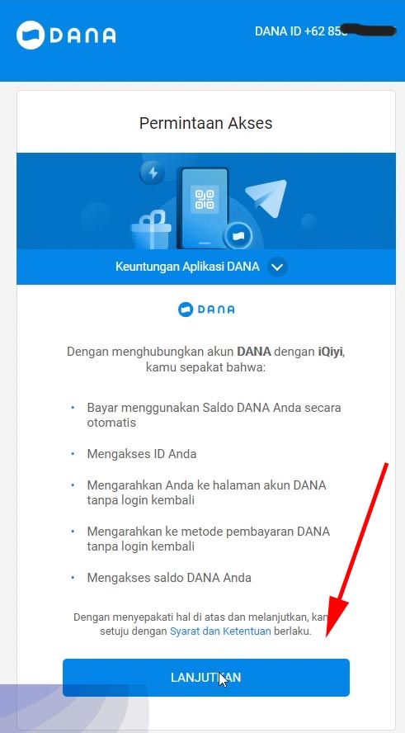Click Mengakses saldo DANA Anda item
The image size is (405, 733).
[169, 577]
